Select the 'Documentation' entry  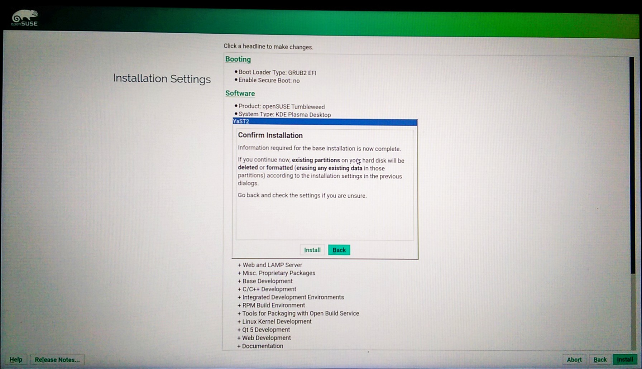260,346
